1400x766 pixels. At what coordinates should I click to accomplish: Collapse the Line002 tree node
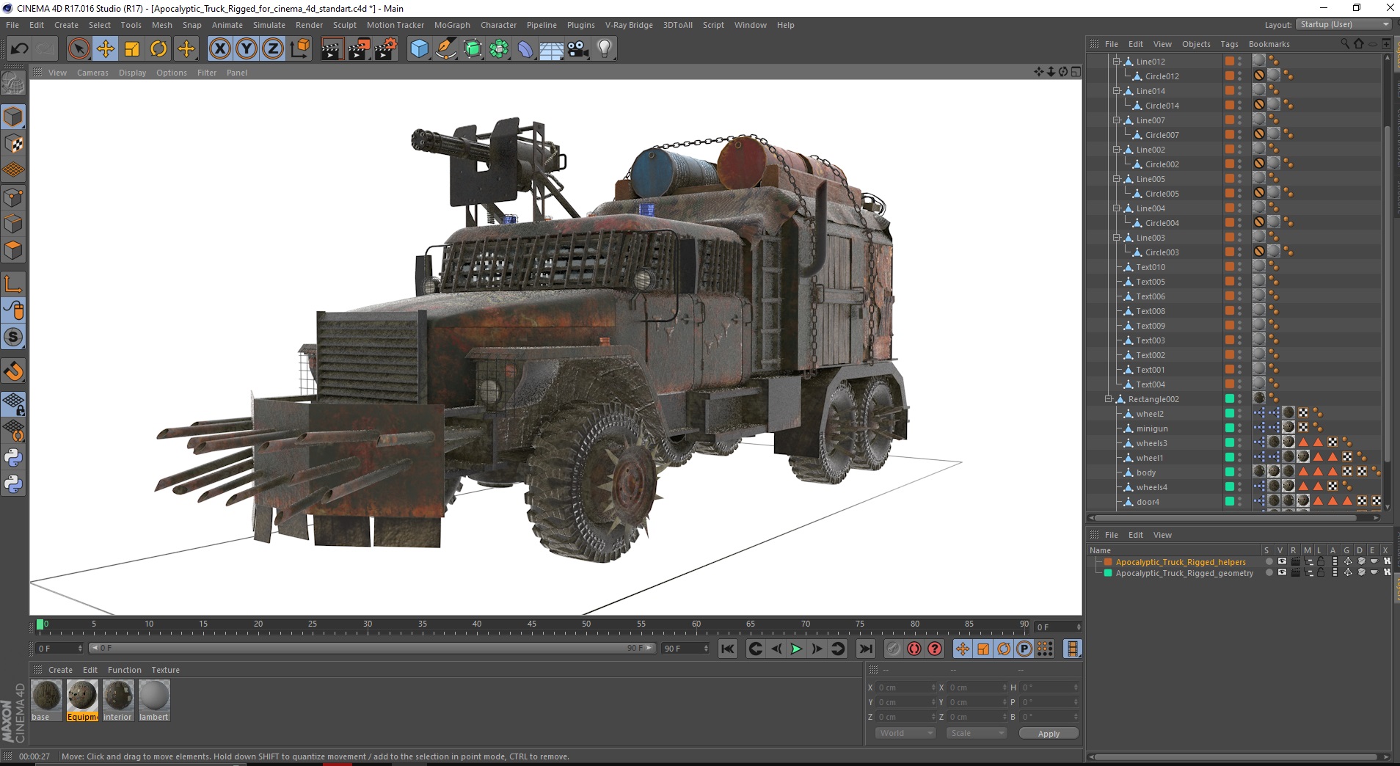coord(1117,150)
